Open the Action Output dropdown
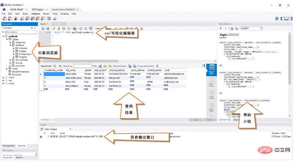The height and width of the screenshot is (162, 294). coord(70,129)
